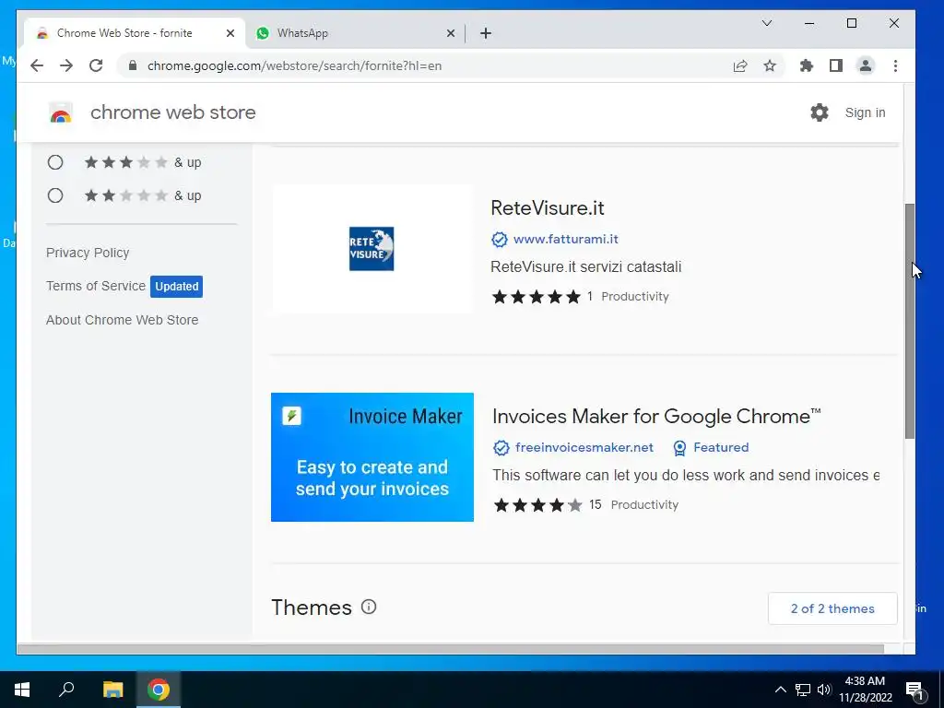Viewport: 944px width, 708px height.
Task: Open the Terms of Service link
Action: [x=96, y=286]
